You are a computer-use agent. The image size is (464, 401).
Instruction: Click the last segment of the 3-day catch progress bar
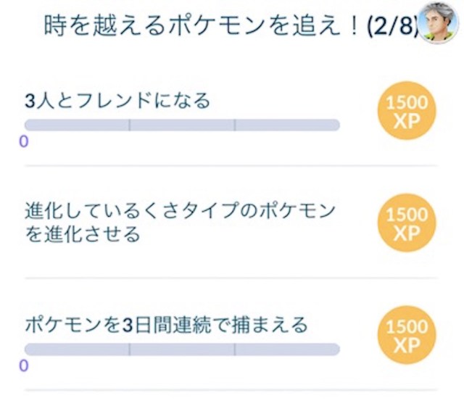[287, 349]
